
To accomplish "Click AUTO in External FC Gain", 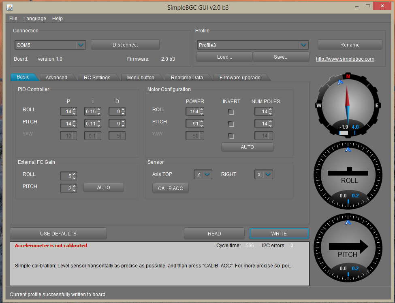I will pos(104,188).
